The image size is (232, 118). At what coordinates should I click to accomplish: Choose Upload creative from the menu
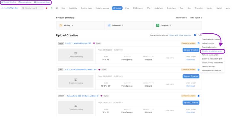click(x=208, y=43)
